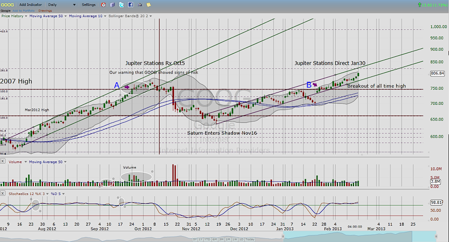Select the 6M range button
Viewport: 449px width, 242px height.
[214, 239]
